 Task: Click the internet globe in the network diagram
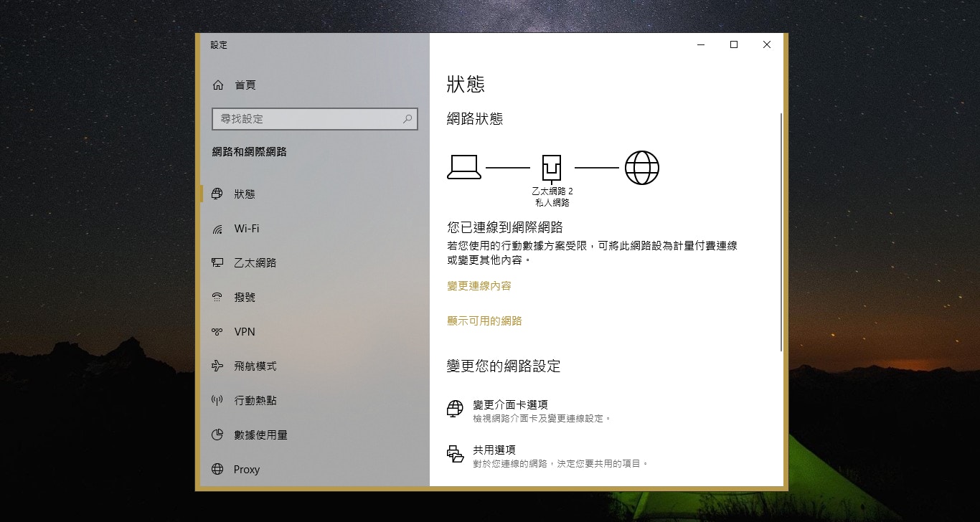641,167
